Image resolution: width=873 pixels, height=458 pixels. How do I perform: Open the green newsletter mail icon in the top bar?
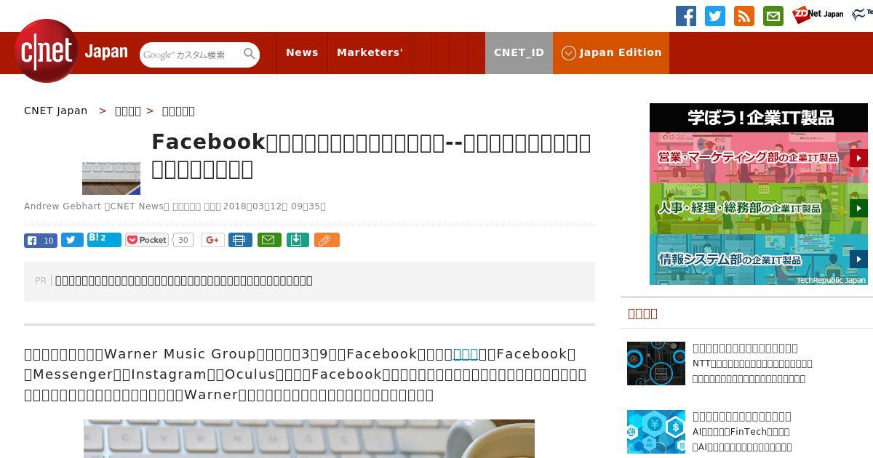coord(773,16)
